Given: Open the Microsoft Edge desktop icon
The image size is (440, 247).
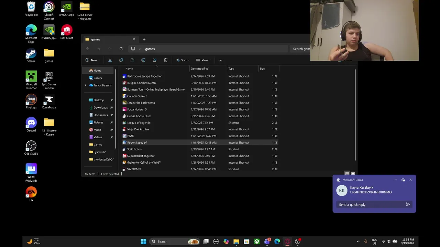Looking at the screenshot, I should tap(31, 34).
